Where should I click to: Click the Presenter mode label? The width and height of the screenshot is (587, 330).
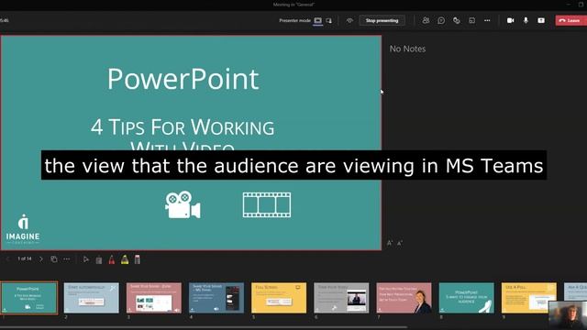tap(294, 20)
